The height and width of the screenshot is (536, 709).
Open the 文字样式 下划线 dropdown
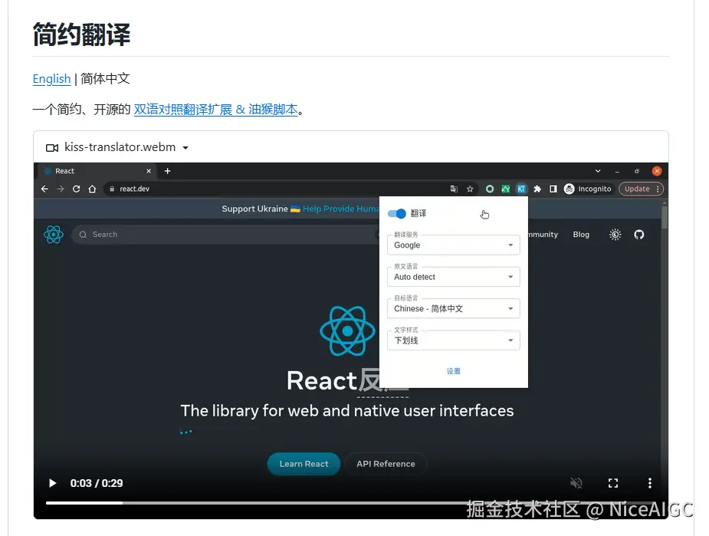[x=454, y=340]
